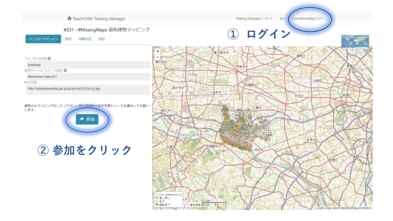
Task: Open the Leaflet attribution link
Action: [320, 208]
